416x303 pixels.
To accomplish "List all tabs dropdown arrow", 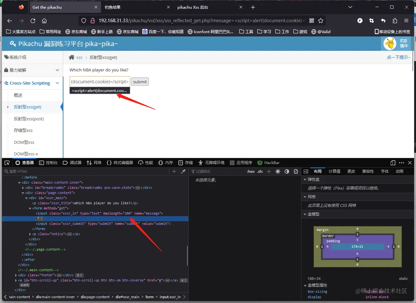I will (350, 7).
